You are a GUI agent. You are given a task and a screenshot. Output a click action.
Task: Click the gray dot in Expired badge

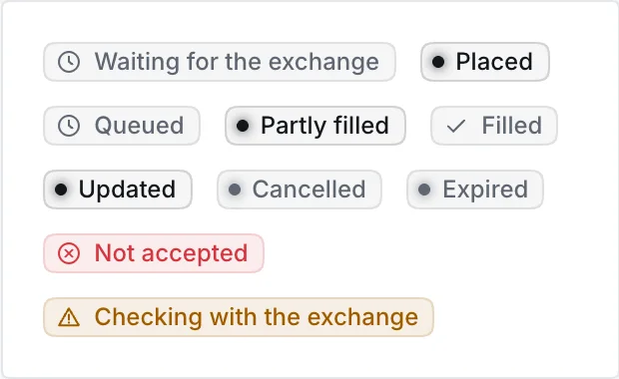(424, 189)
